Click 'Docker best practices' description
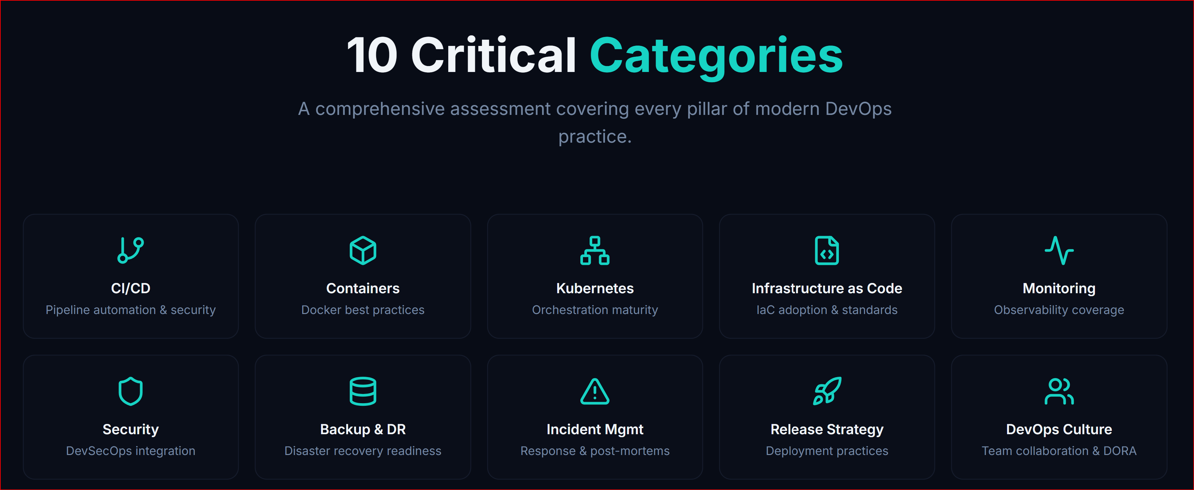 click(363, 310)
